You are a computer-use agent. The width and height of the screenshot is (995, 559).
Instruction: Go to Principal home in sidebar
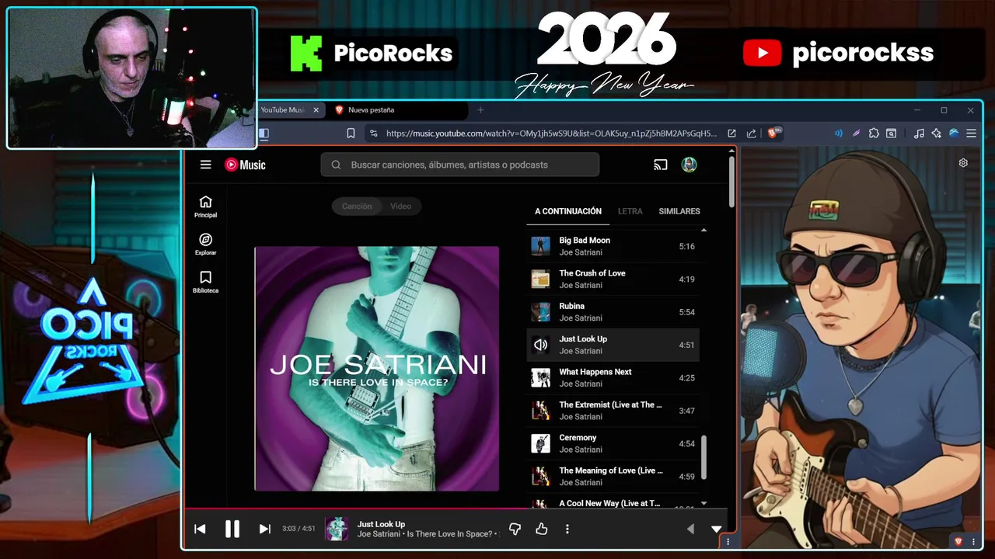tap(205, 207)
